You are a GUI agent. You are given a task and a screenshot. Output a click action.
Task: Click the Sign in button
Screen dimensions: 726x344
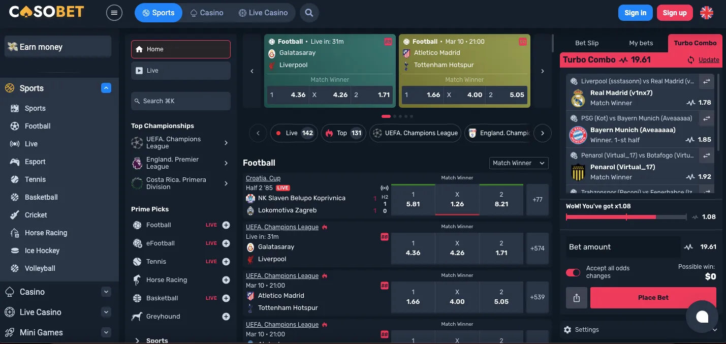(635, 13)
